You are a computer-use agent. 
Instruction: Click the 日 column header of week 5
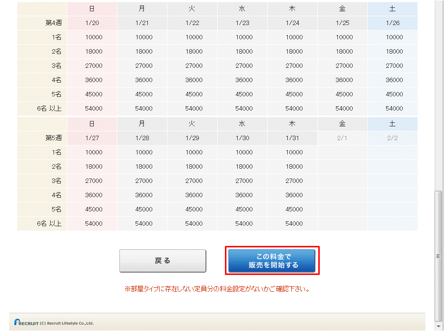[x=91, y=124]
